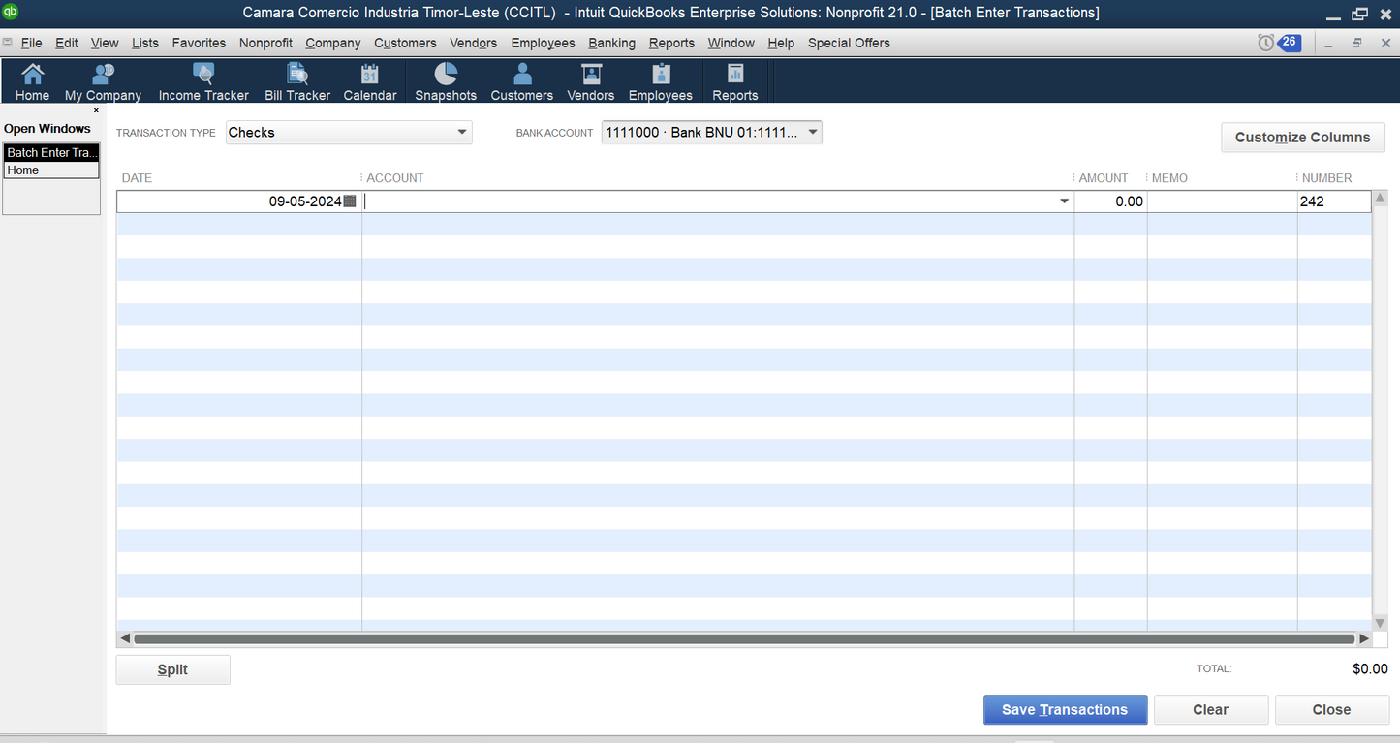Click the horizontal scrollbar under the grid
Screen dimensions: 1400x743
[743, 639]
